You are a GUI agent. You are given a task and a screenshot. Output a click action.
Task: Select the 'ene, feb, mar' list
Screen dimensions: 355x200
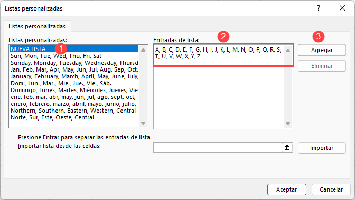pyautogui.click(x=74, y=97)
